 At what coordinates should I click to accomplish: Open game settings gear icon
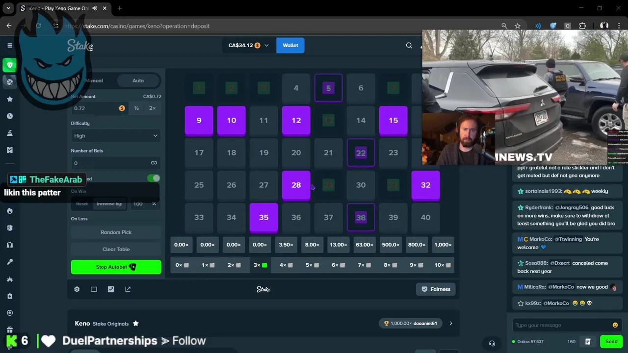pos(77,289)
